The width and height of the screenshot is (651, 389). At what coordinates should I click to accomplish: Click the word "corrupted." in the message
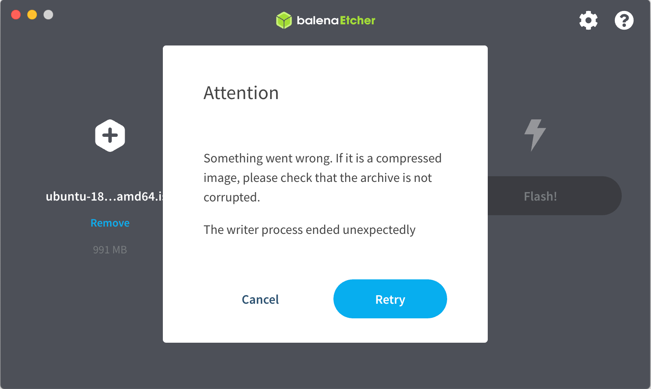point(231,197)
